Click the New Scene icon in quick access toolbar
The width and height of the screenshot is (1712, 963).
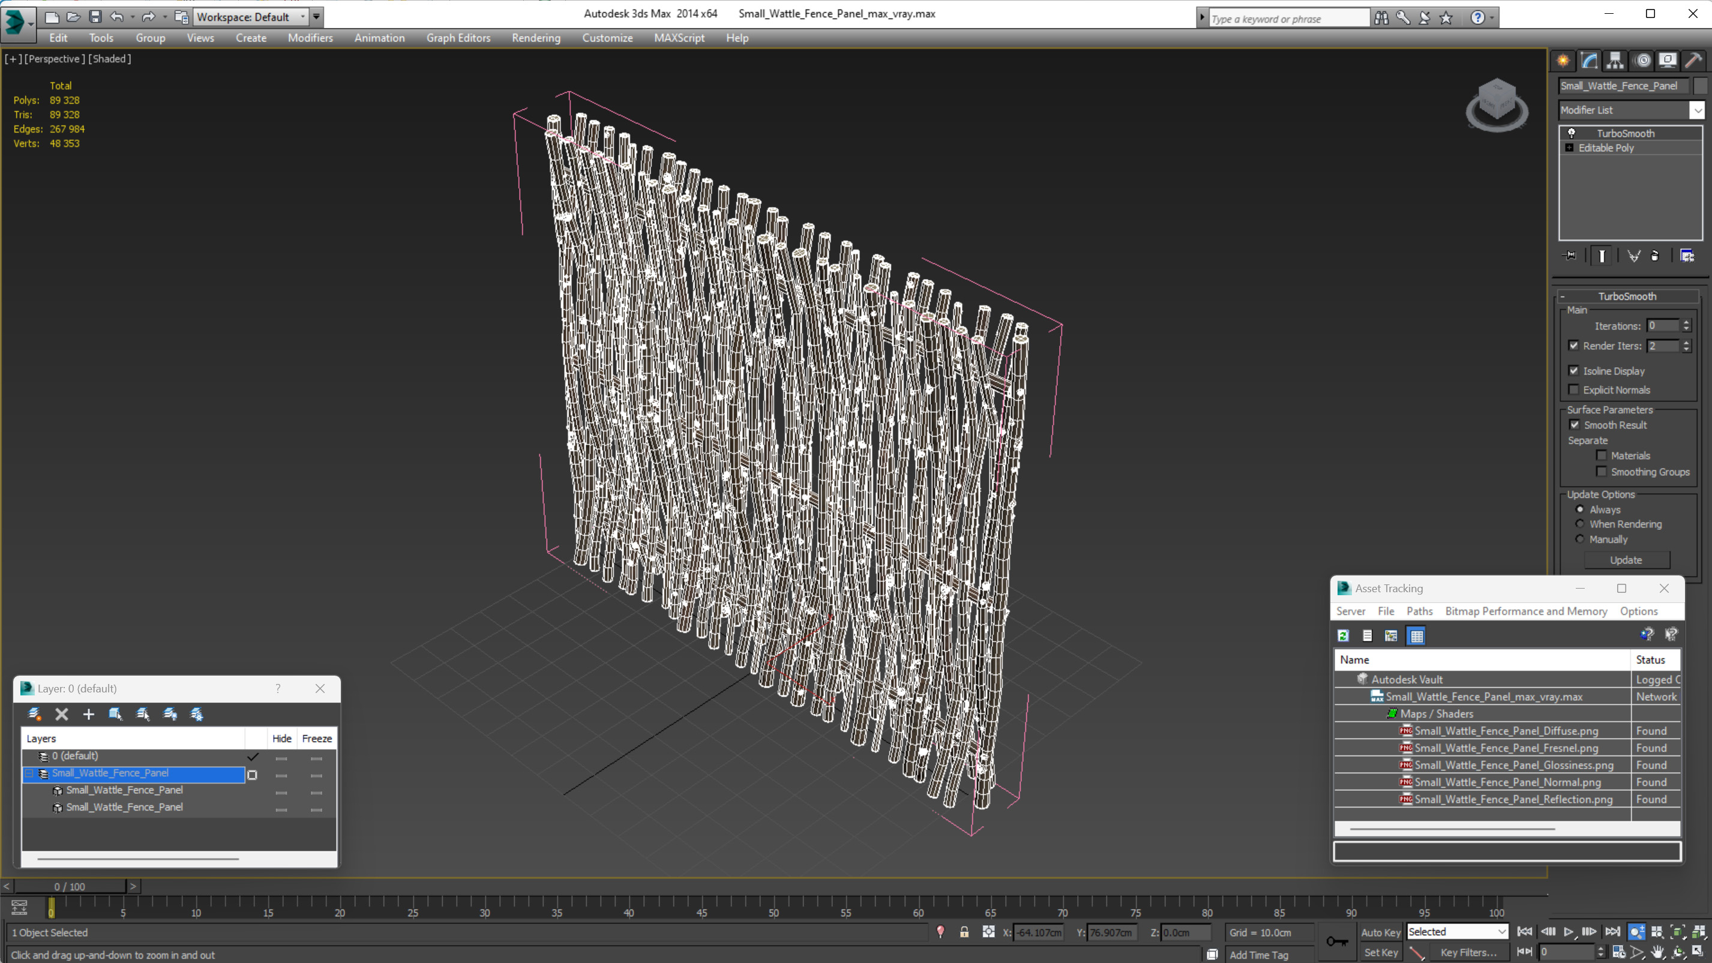click(52, 17)
